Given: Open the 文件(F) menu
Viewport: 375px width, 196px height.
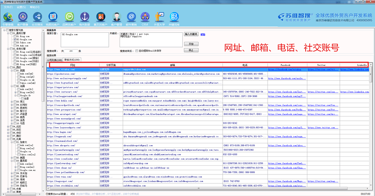Looking at the screenshot, I should tap(7, 7).
